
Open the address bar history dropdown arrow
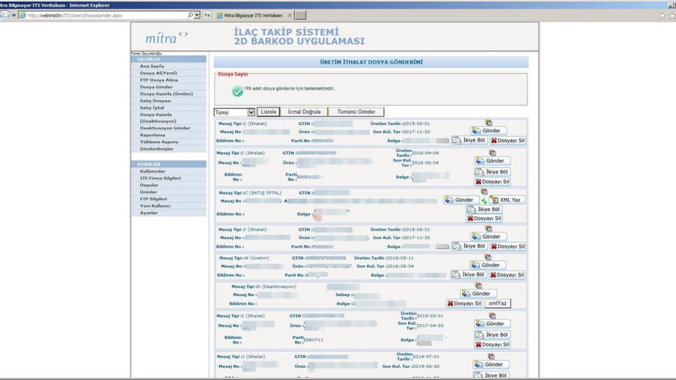(197, 15)
